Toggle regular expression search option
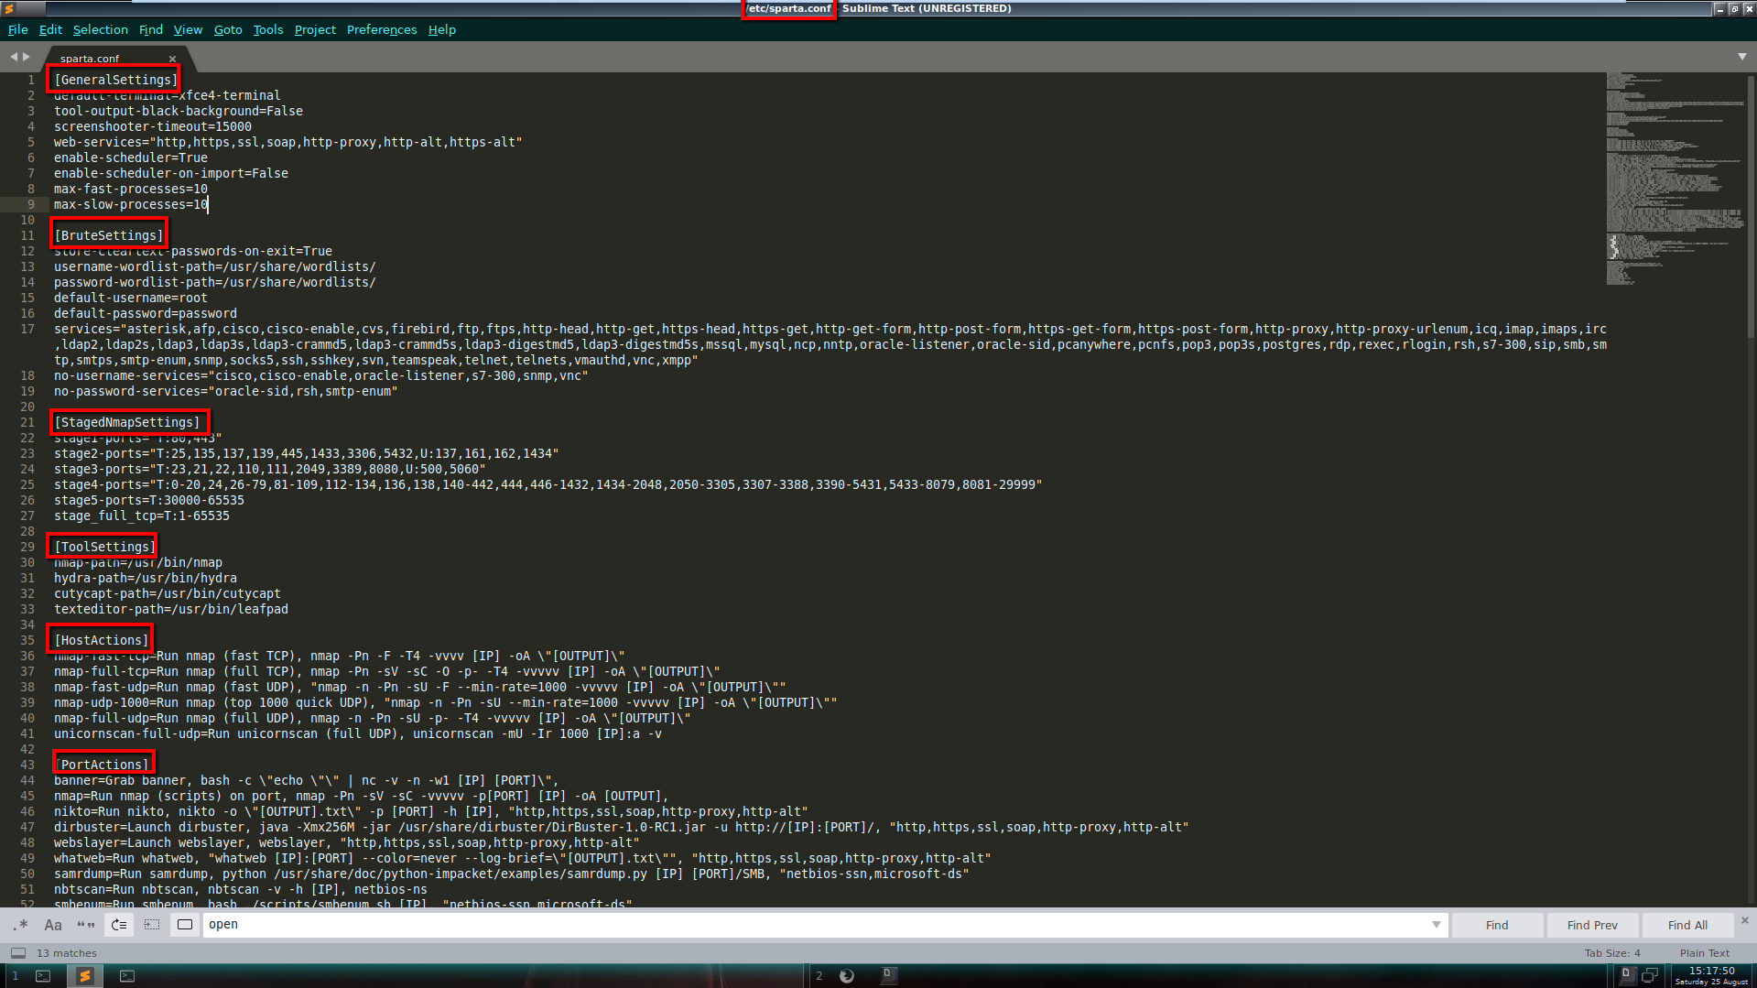 [x=20, y=925]
